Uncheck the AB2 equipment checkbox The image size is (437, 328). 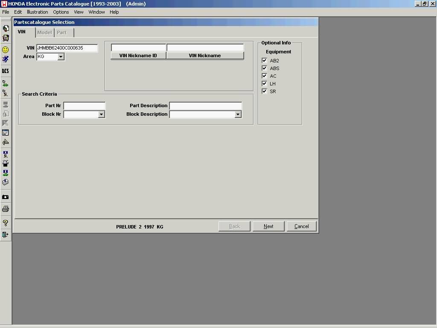[264, 61]
